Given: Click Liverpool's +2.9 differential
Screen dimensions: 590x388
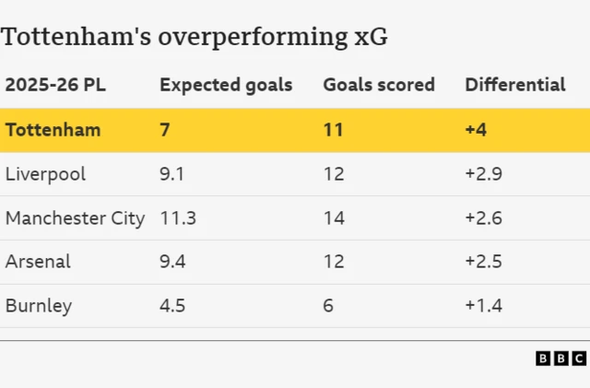Looking at the screenshot, I should (484, 173).
